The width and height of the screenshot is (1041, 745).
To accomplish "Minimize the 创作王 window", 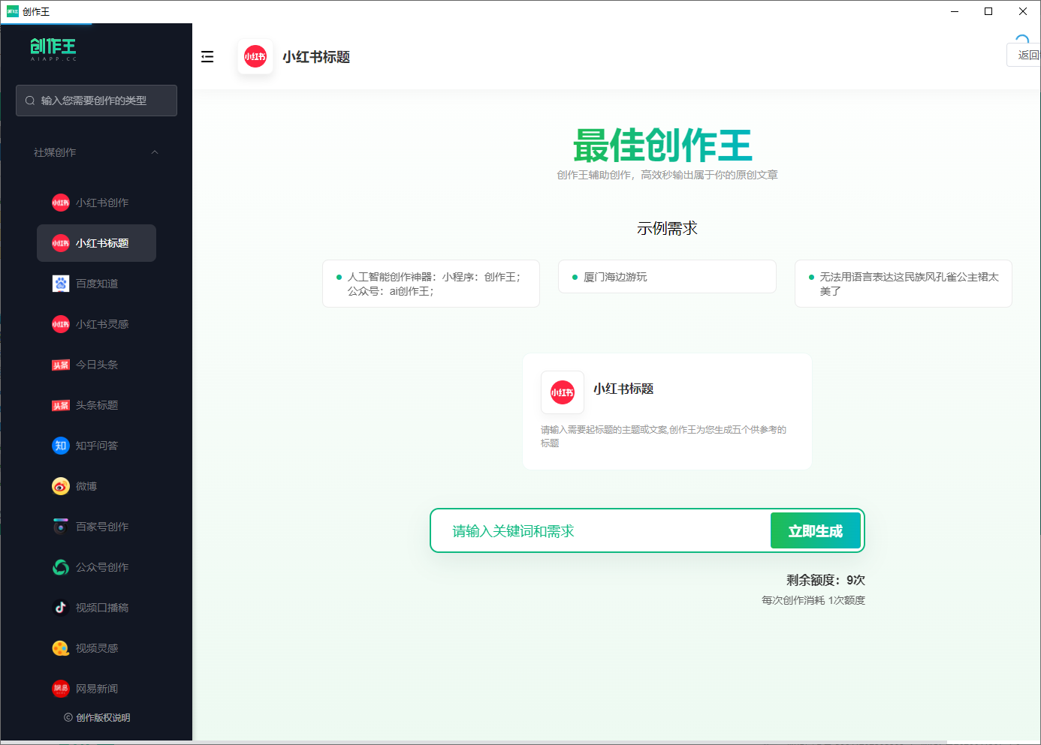I will (955, 11).
